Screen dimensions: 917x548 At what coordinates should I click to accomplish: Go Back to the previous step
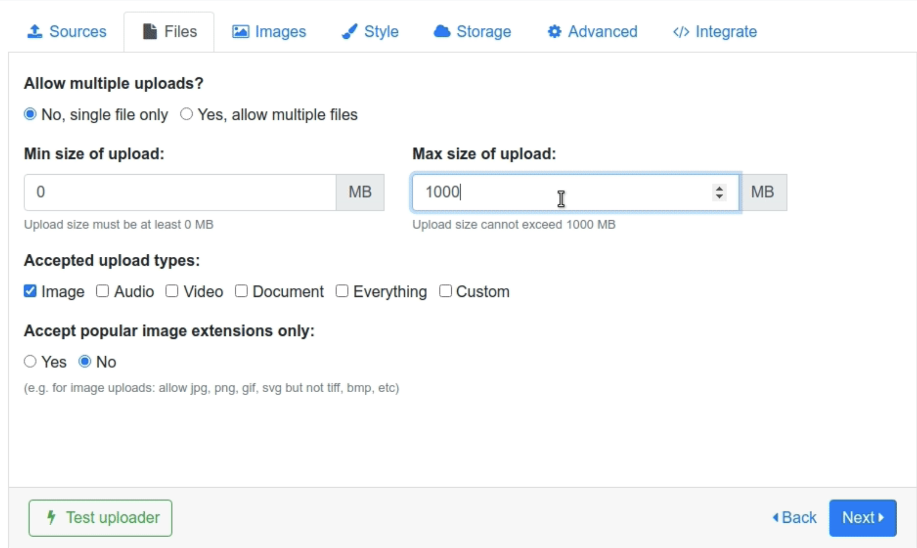click(x=795, y=517)
